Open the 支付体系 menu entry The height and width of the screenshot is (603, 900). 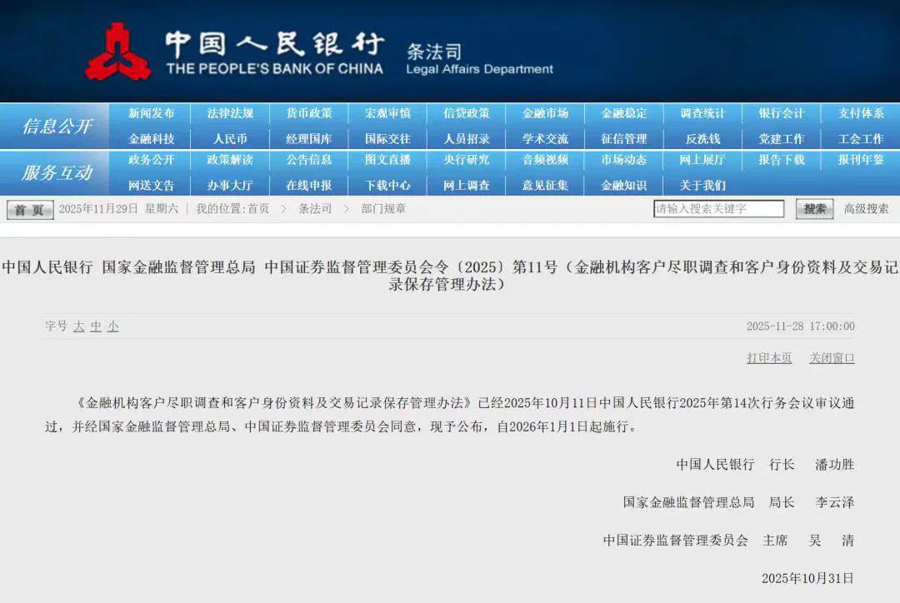(x=861, y=113)
